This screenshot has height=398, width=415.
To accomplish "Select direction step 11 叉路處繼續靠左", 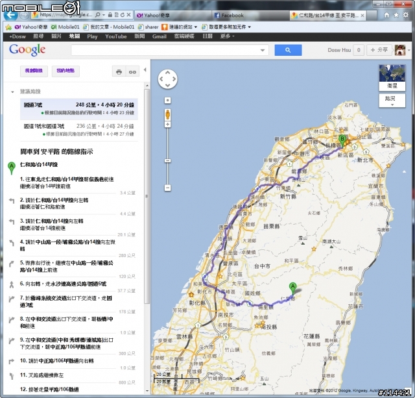I will point(41,375).
